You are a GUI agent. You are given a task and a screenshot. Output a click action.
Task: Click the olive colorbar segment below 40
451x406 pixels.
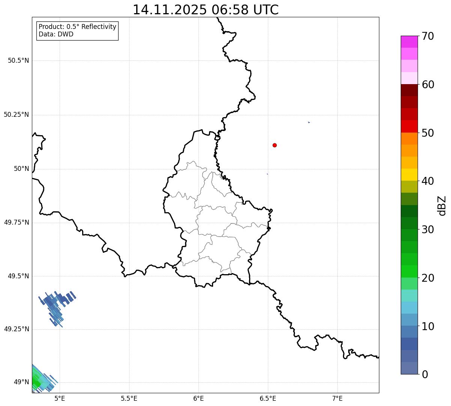point(409,187)
